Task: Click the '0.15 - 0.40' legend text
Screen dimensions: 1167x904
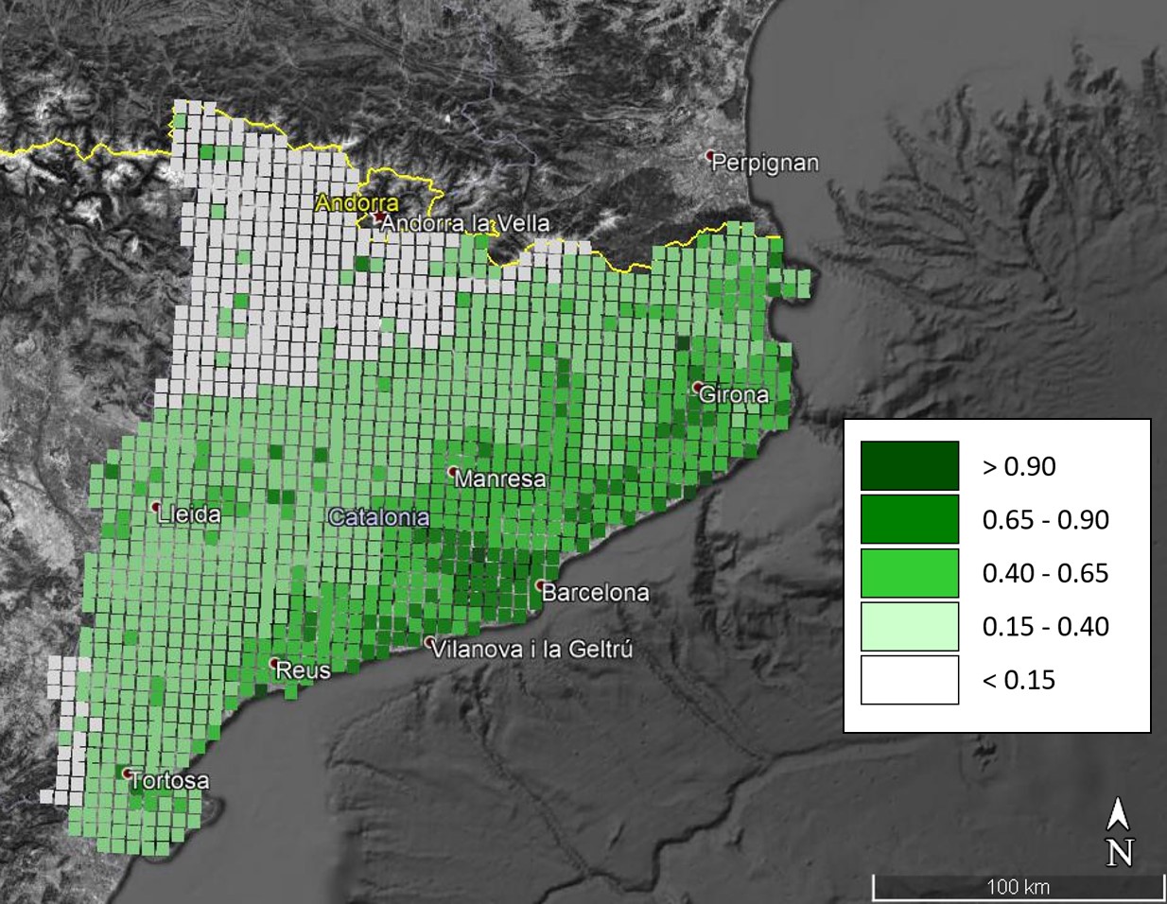Action: point(1046,626)
